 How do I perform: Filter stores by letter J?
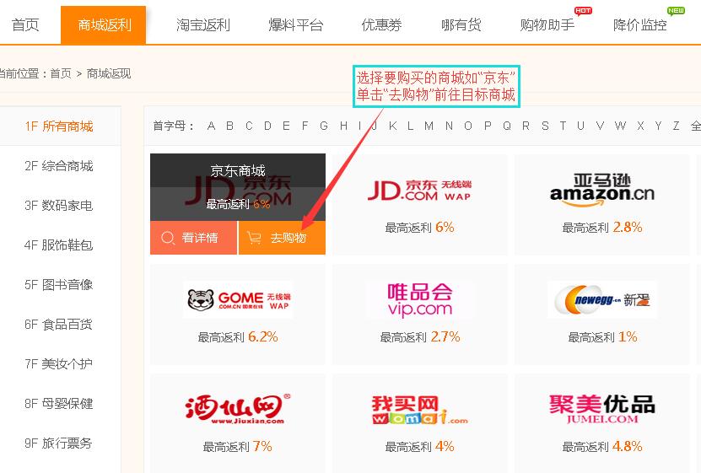375,126
